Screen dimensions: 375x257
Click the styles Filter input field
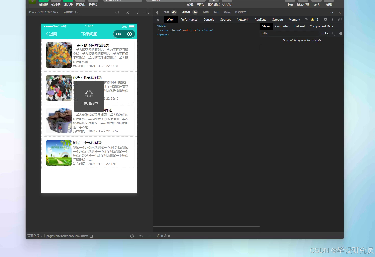click(x=290, y=33)
